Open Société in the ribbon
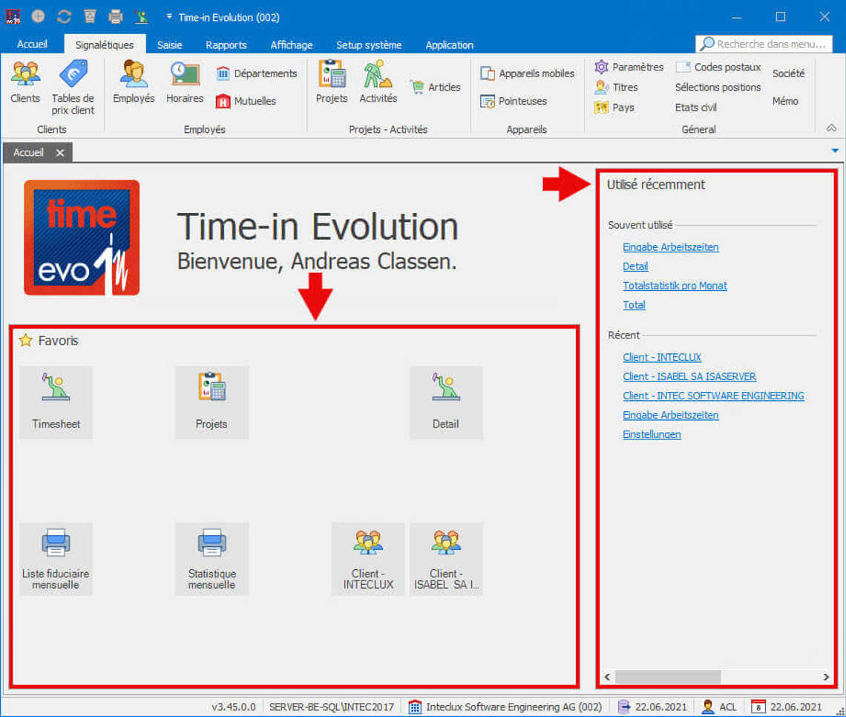 [787, 73]
